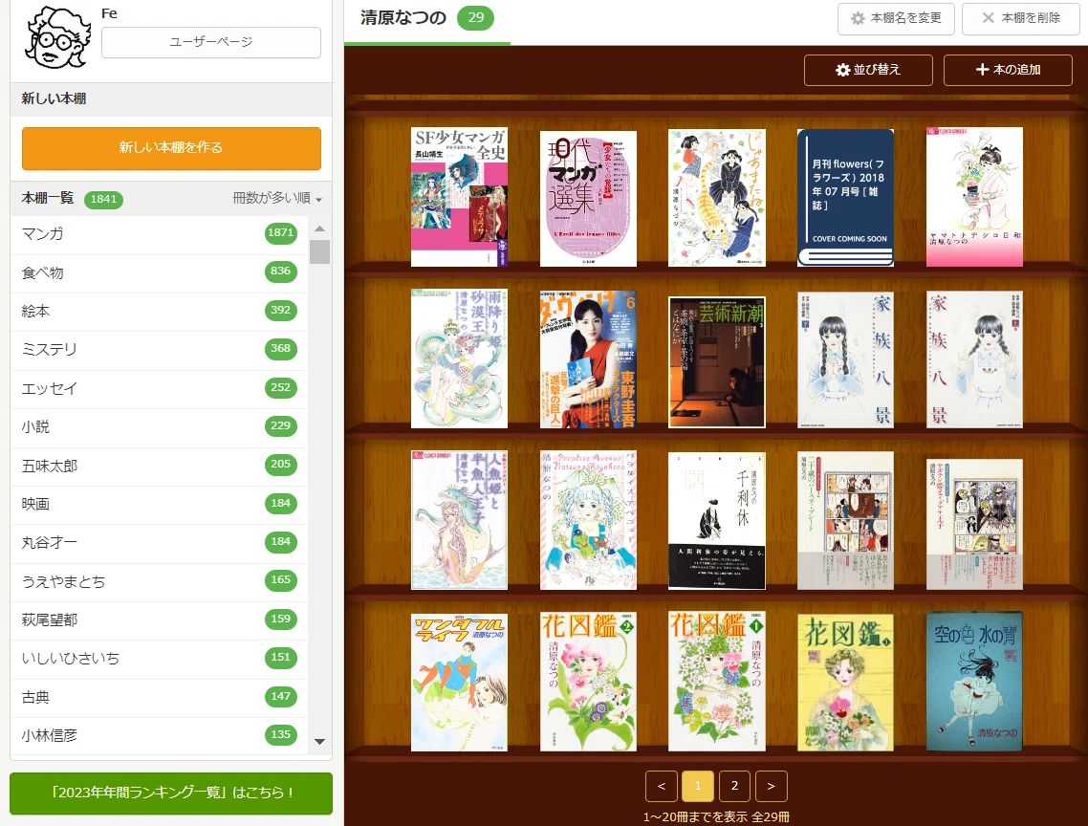The width and height of the screenshot is (1088, 826).
Task: Open the ユーザーページ button
Action: [x=211, y=42]
